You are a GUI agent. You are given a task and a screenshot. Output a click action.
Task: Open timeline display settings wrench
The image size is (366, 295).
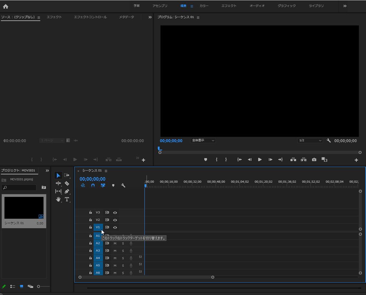point(123,185)
